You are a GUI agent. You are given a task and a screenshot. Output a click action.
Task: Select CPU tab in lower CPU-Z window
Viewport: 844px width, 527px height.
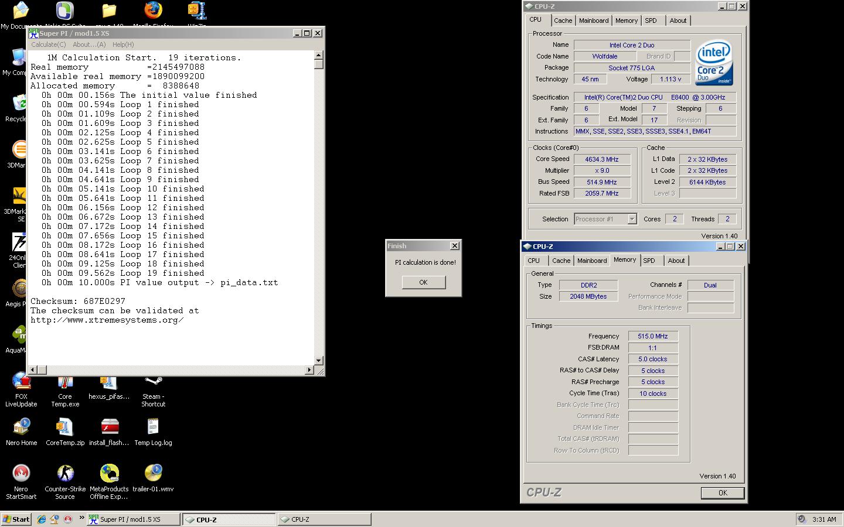[533, 261]
